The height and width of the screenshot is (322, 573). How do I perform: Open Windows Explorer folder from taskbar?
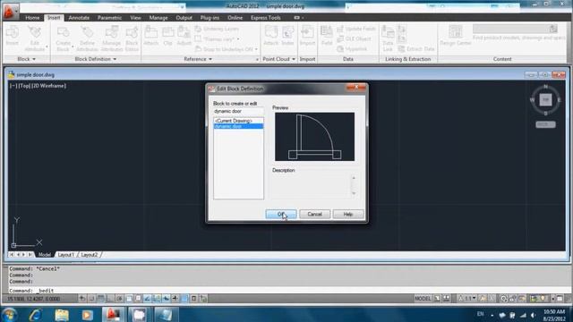[x=62, y=314]
